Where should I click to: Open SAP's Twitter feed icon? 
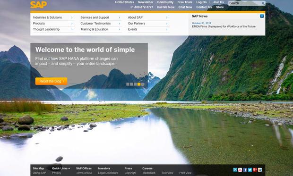click(250, 170)
